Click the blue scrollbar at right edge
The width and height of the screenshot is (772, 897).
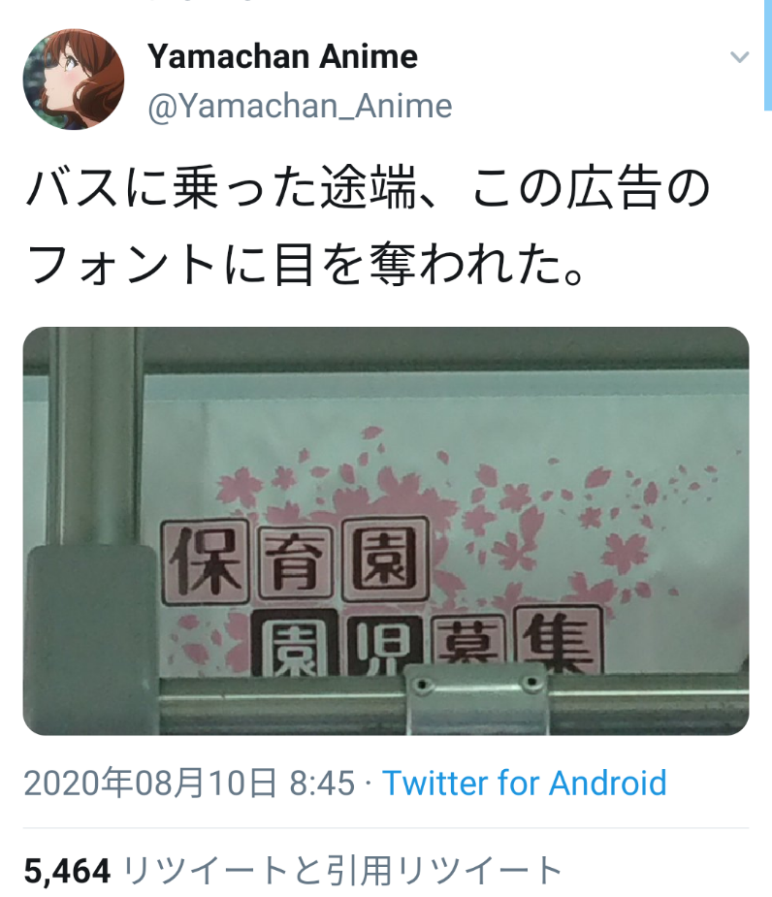coord(768,55)
